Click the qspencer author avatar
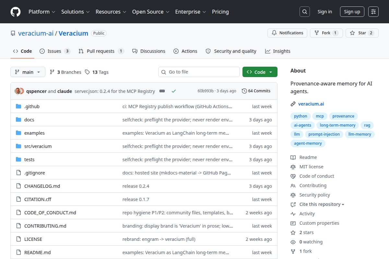 click(x=18, y=91)
